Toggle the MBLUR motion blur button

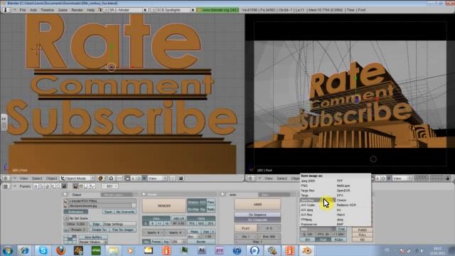tap(178, 218)
